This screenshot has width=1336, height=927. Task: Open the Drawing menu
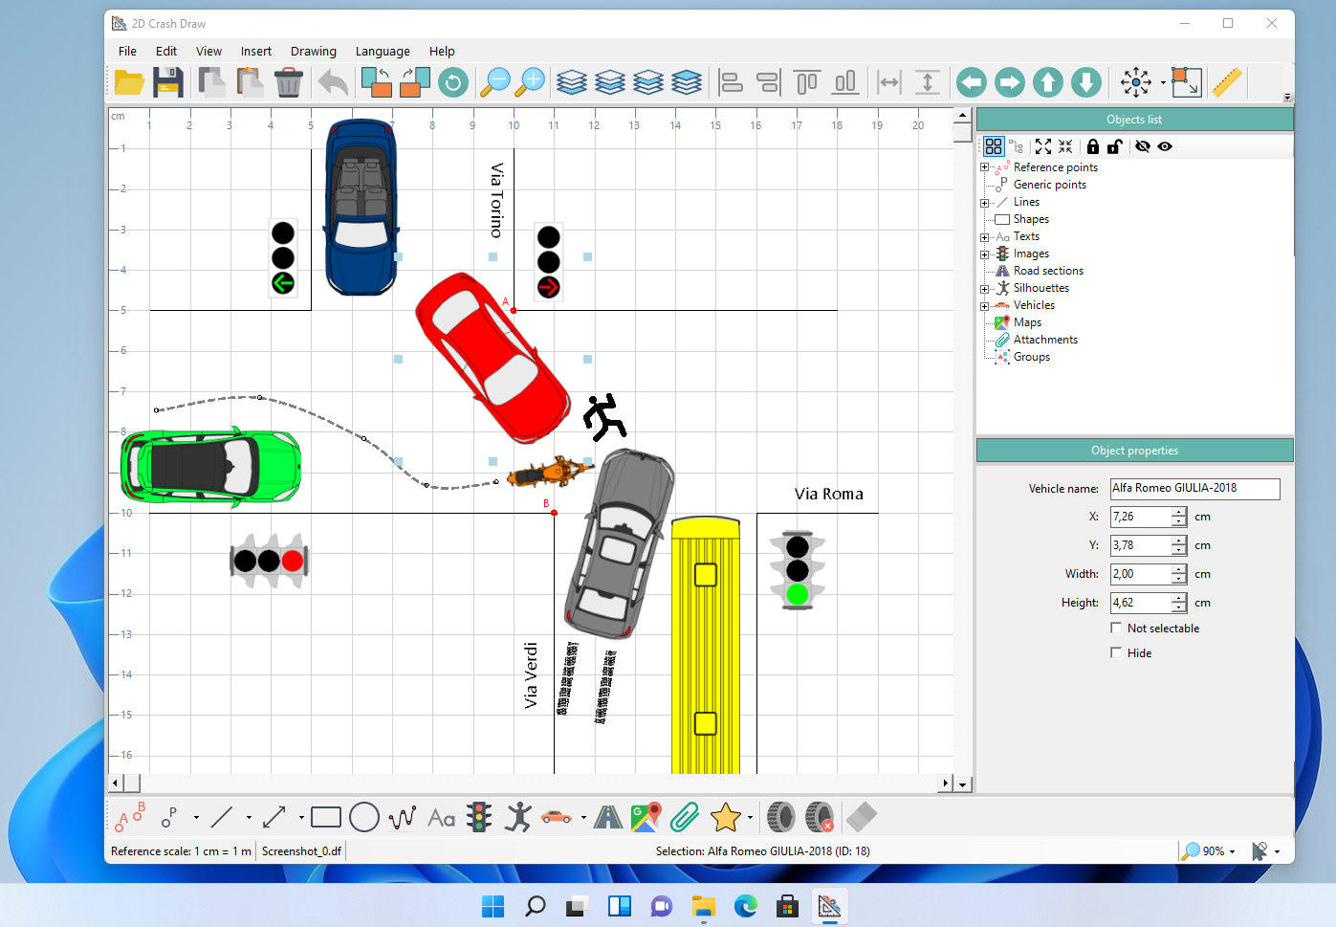click(313, 52)
